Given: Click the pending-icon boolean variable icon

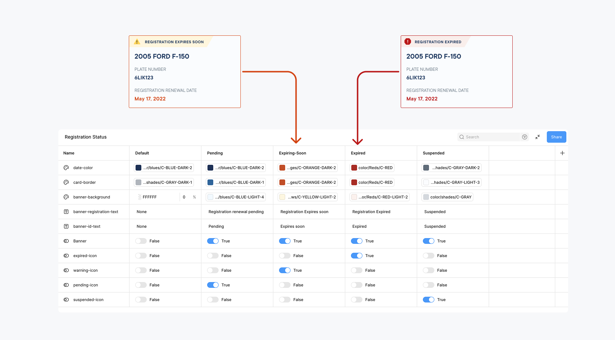Looking at the screenshot, I should [x=66, y=285].
